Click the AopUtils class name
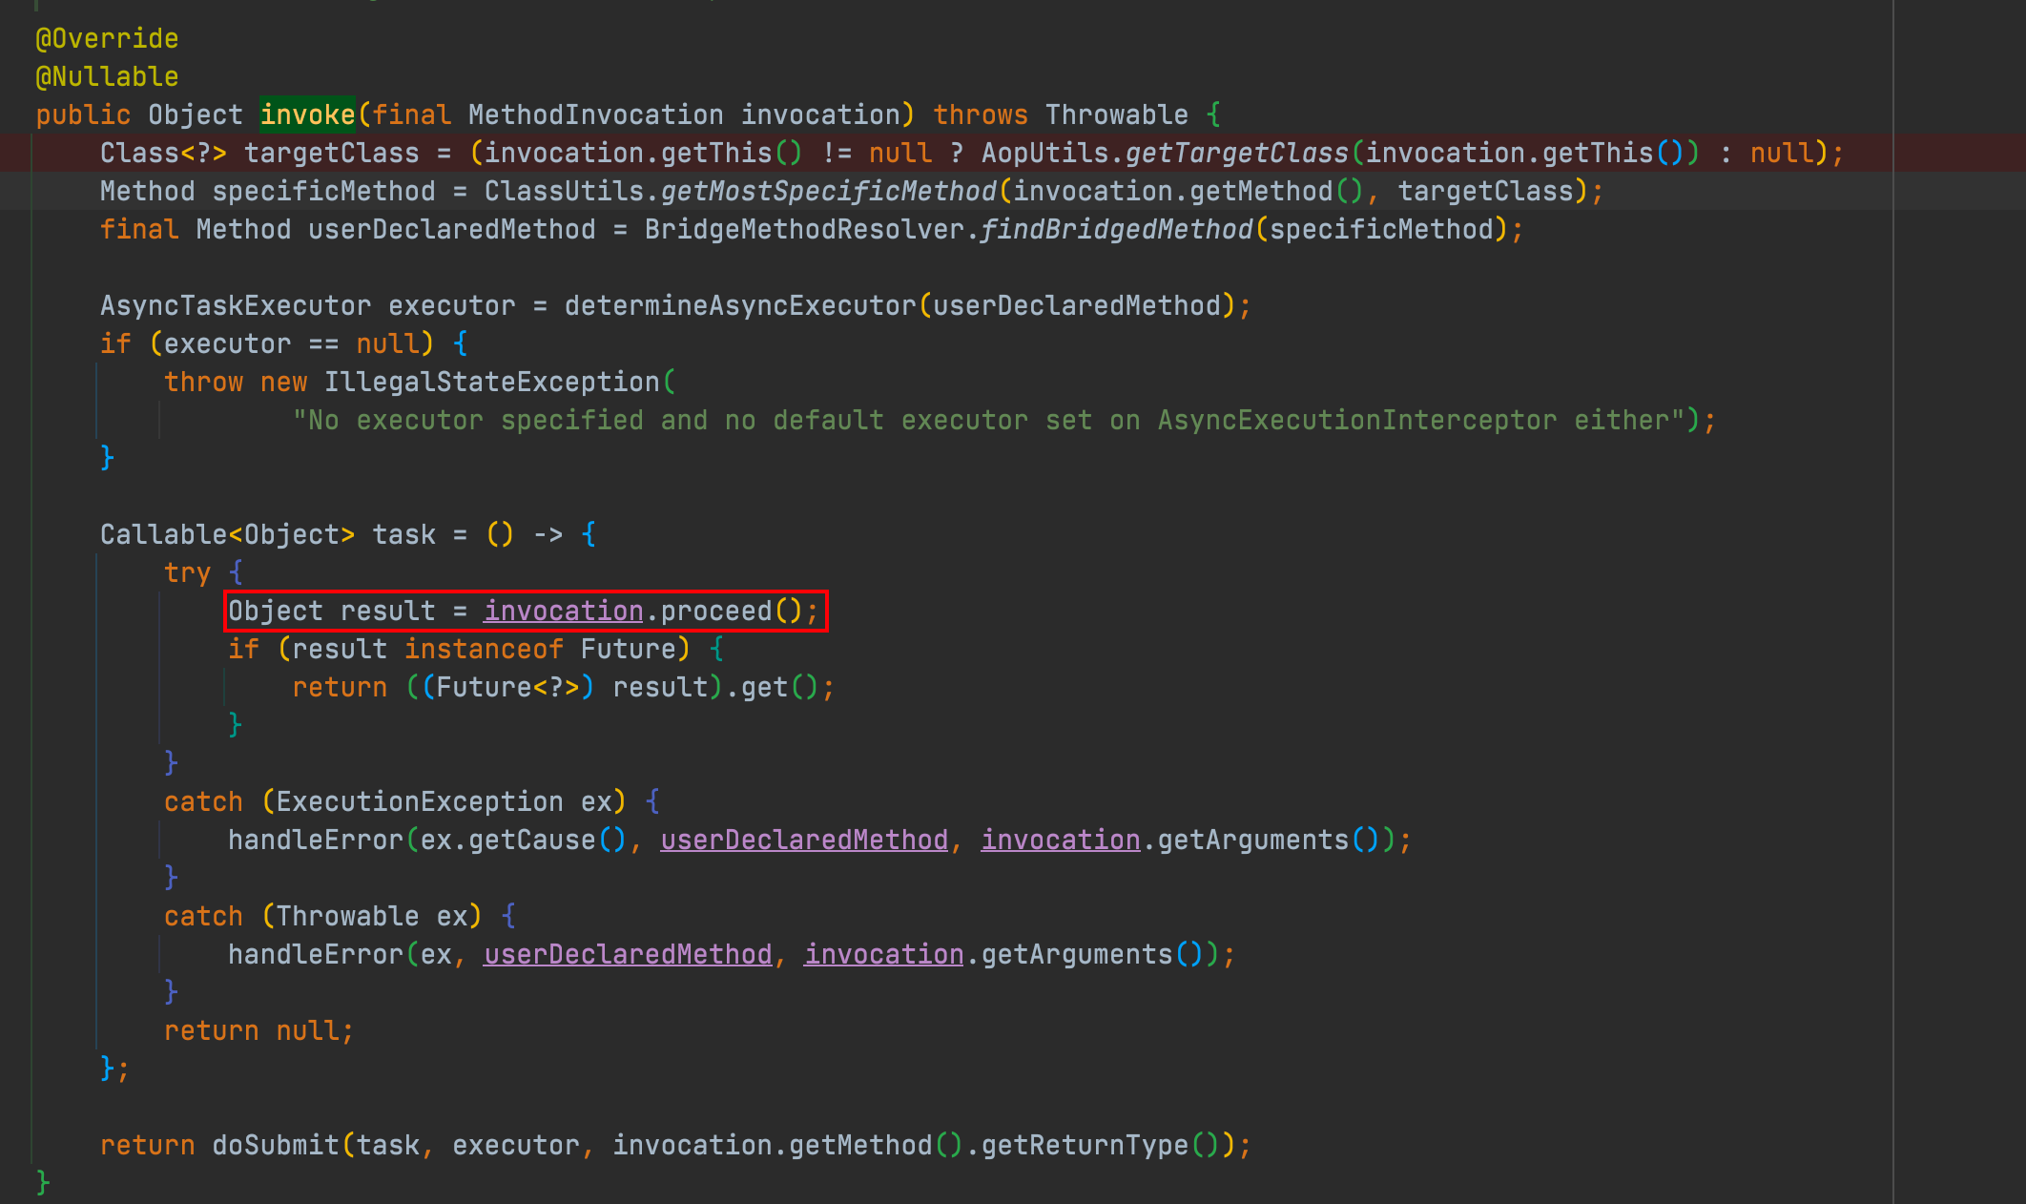Screen dimensions: 2026x1204 1044,153
